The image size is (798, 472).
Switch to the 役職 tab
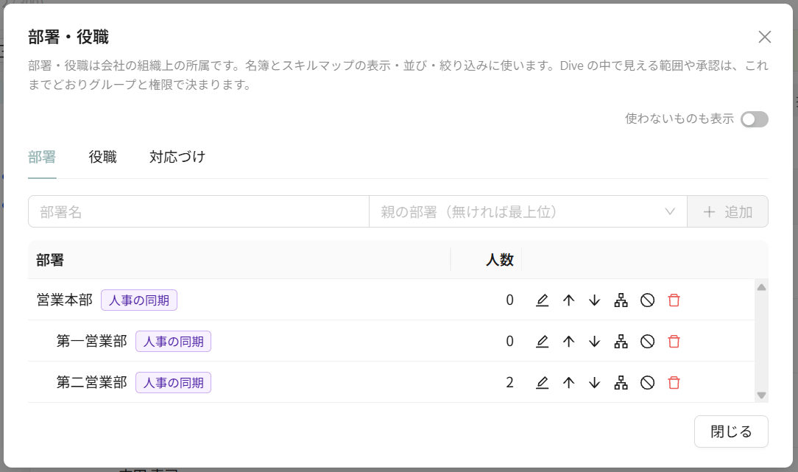103,157
